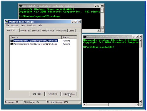Switch to the Processes tab

tap(25, 31)
